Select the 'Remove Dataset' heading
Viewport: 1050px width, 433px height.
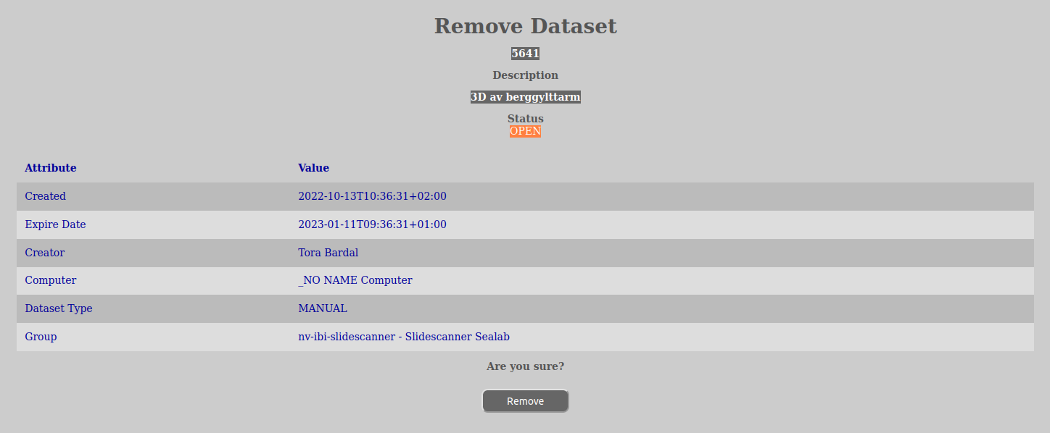pyautogui.click(x=525, y=26)
